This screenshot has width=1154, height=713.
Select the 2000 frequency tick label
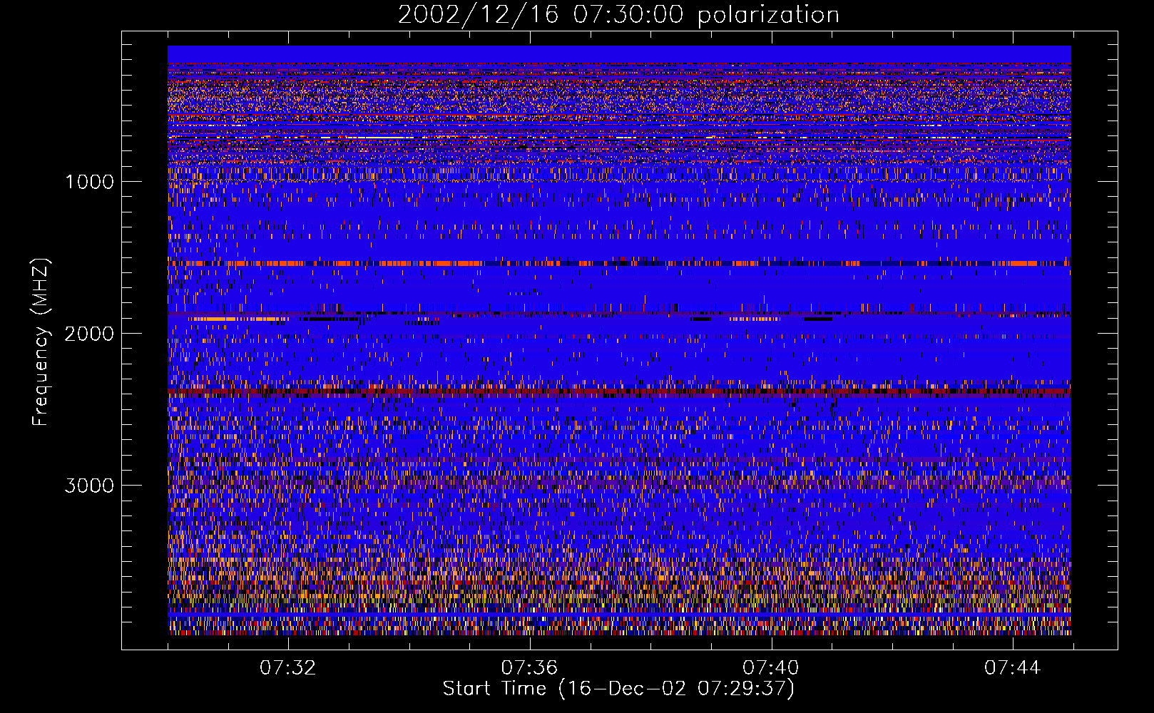pyautogui.click(x=89, y=334)
